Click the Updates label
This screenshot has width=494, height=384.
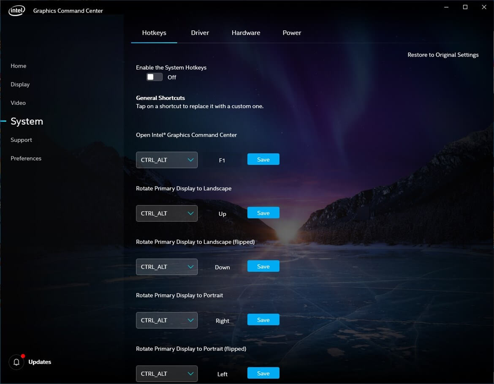click(40, 362)
